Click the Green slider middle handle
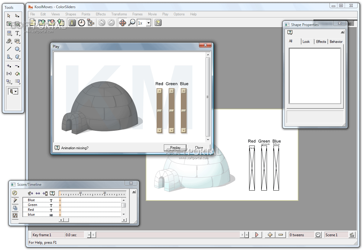The height and width of the screenshot is (251, 364). [x=171, y=111]
